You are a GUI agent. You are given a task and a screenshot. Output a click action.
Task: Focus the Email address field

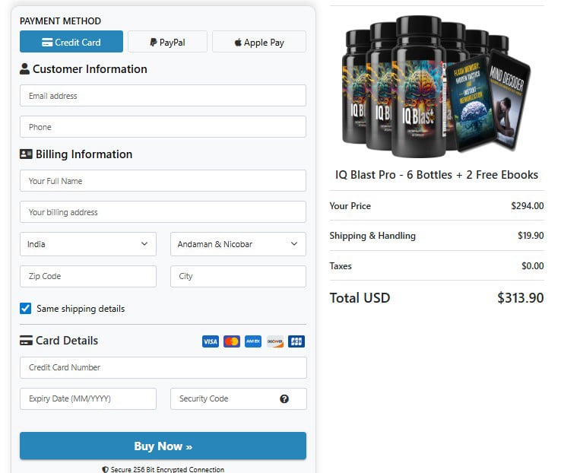[x=163, y=96]
